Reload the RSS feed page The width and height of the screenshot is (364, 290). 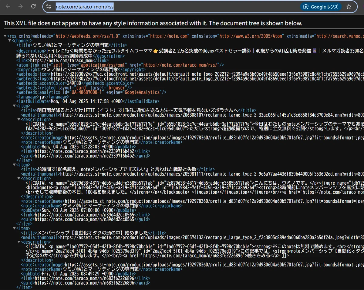click(33, 6)
